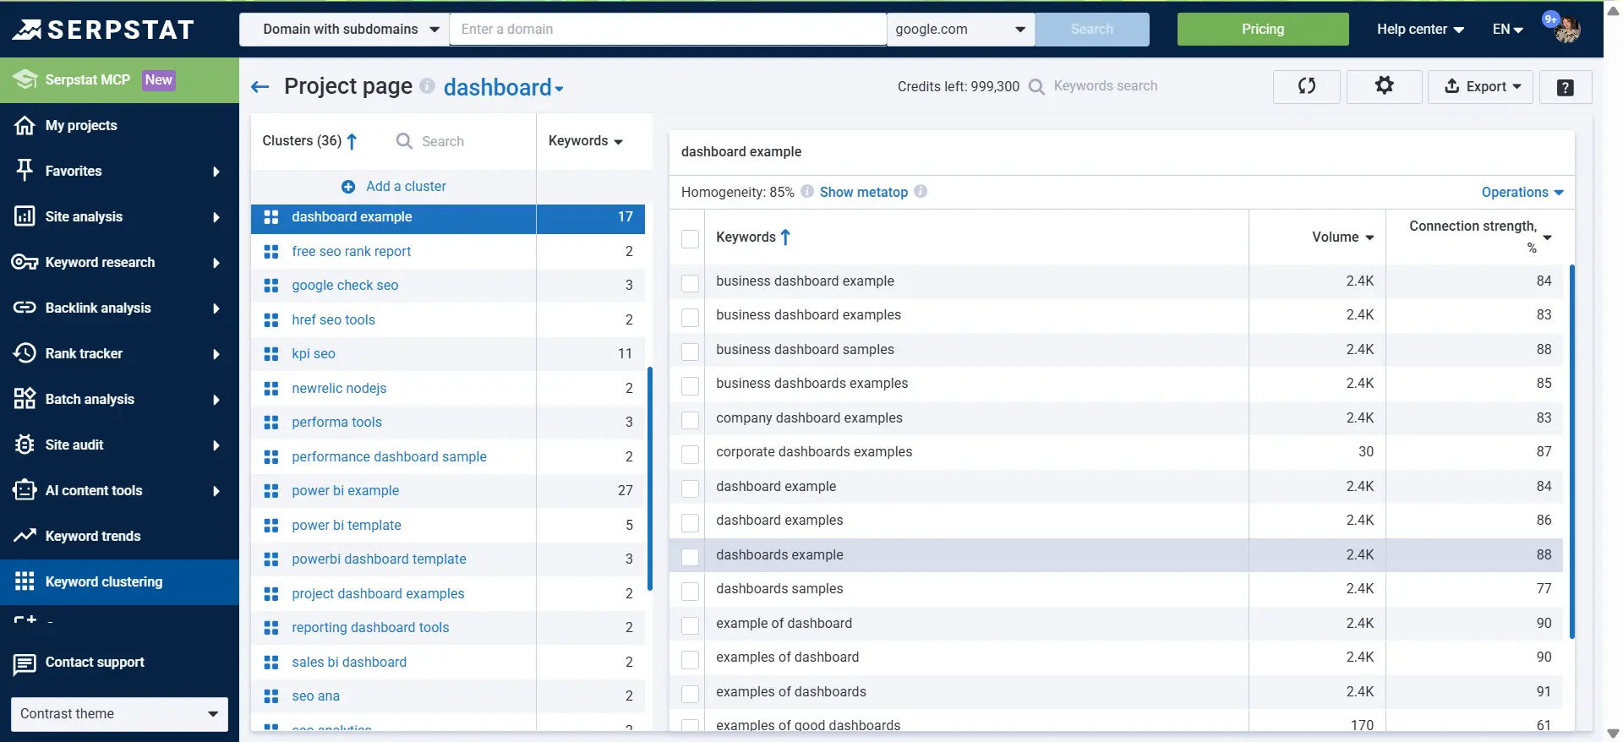
Task: Click the My projects home icon
Action: pos(25,125)
